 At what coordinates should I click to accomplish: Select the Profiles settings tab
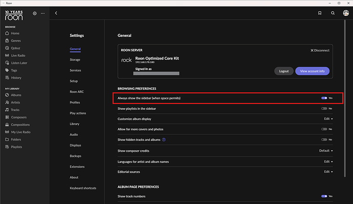pyautogui.click(x=75, y=103)
